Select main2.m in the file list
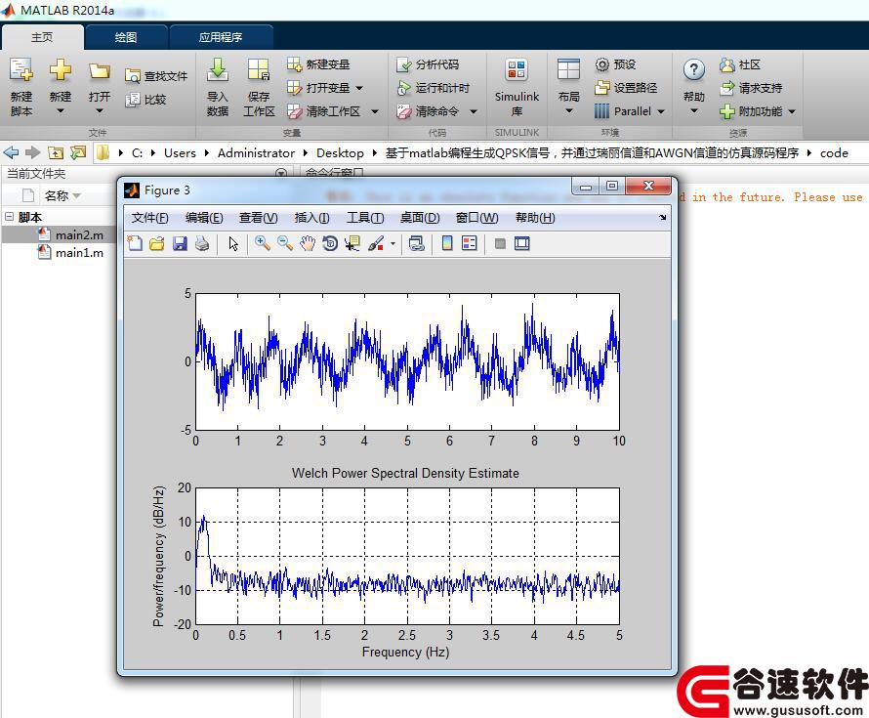Viewport: 869px width, 718px height. pyautogui.click(x=58, y=235)
